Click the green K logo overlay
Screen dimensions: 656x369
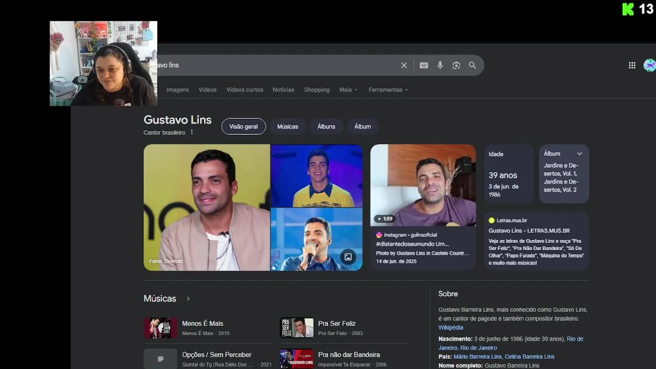[628, 9]
